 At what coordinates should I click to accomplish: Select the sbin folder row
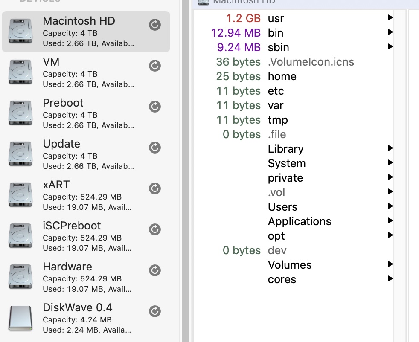294,47
